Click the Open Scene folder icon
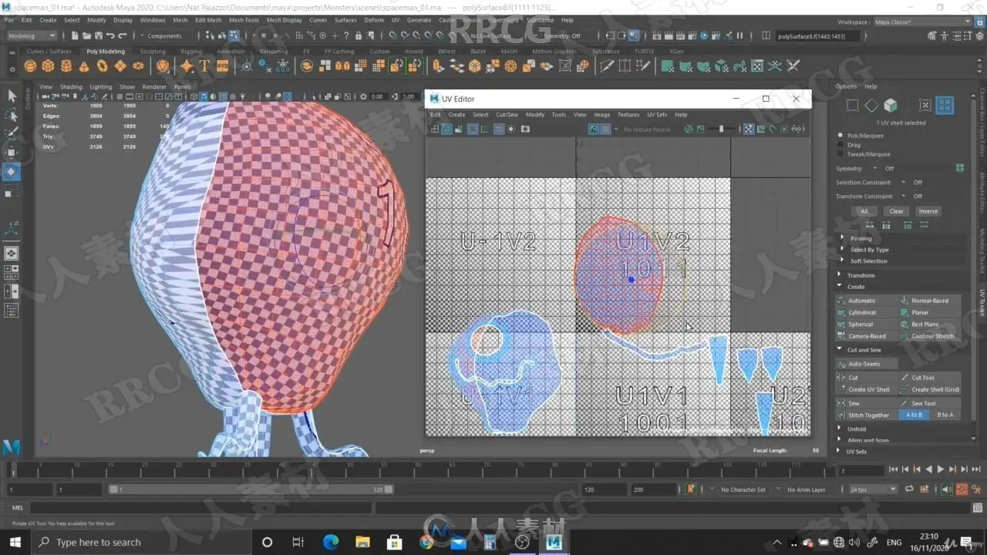 tap(89, 35)
